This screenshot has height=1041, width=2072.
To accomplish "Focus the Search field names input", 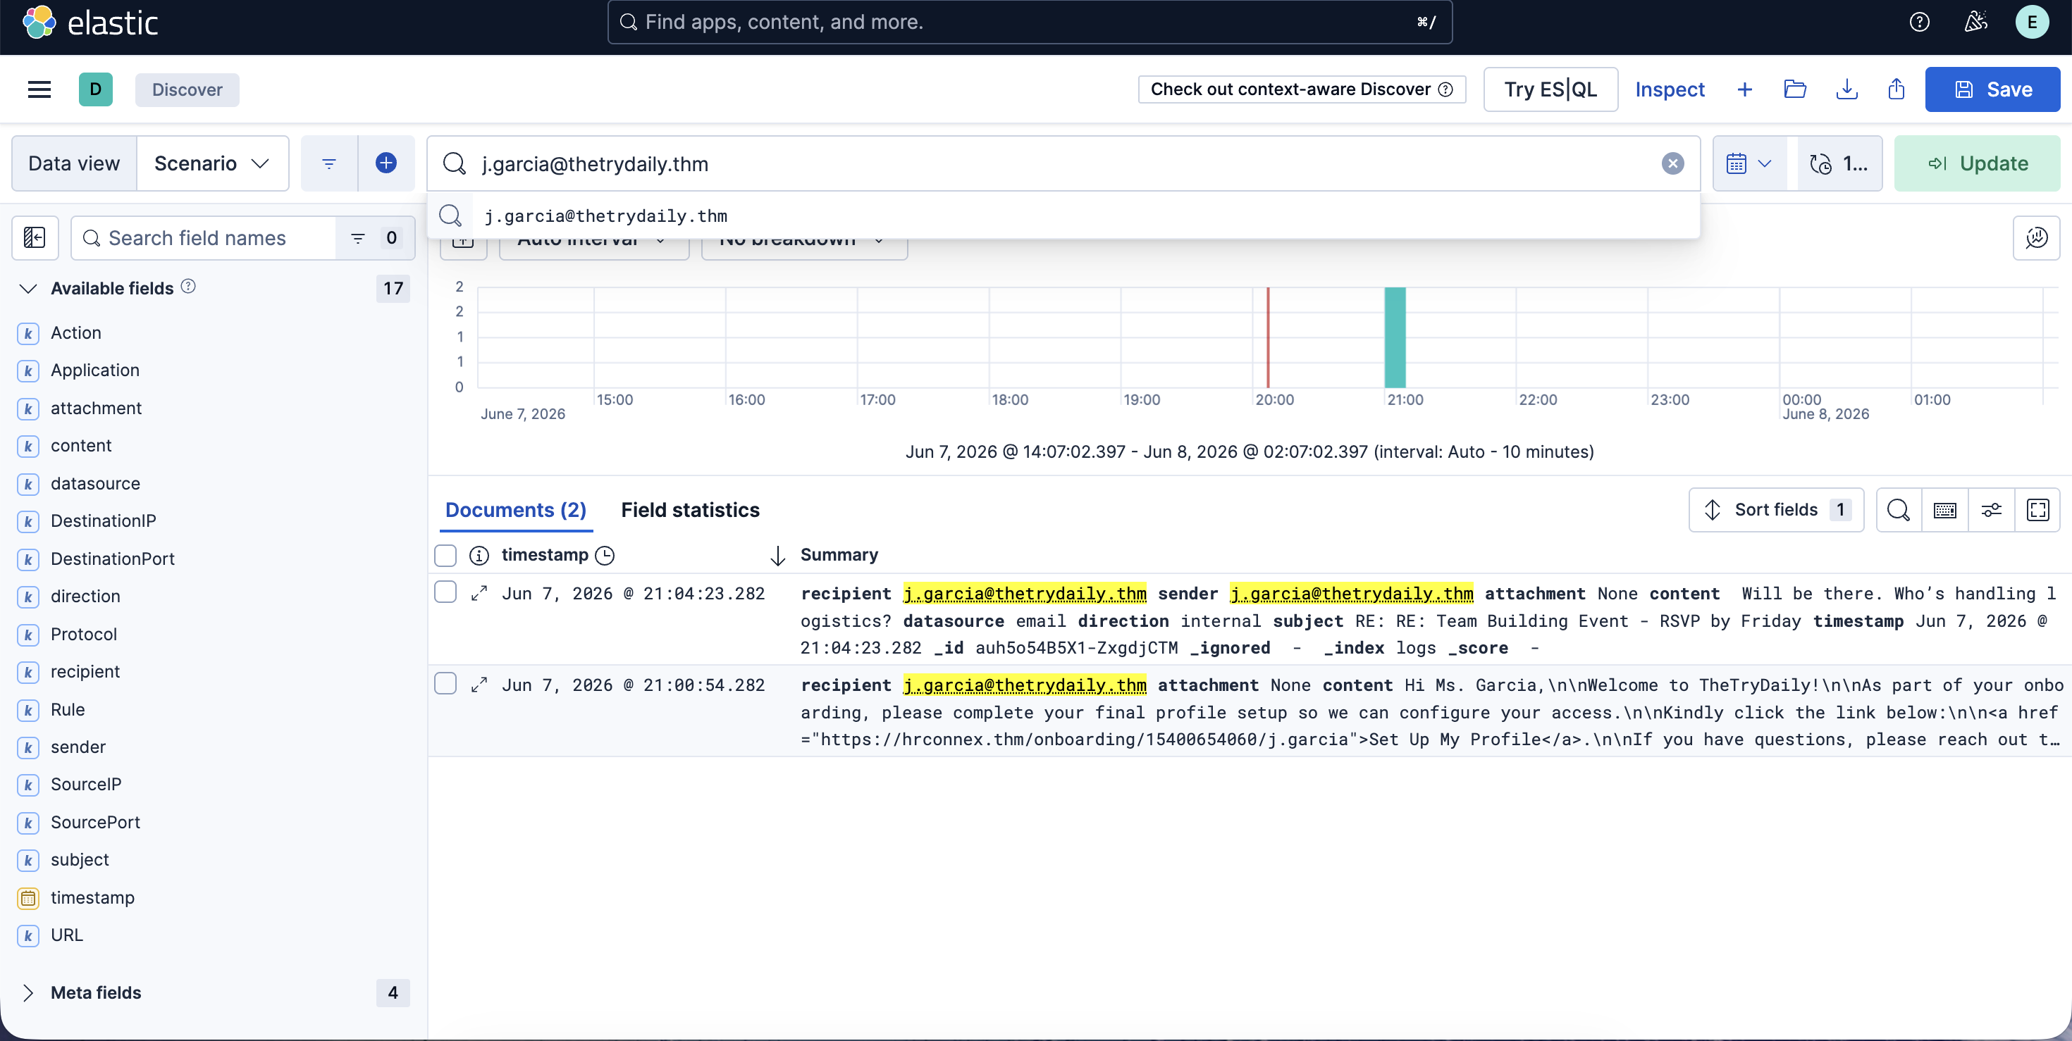I will tap(204, 238).
